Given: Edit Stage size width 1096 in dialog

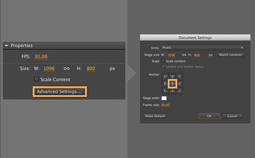Looking at the screenshot, I should click(171, 55).
